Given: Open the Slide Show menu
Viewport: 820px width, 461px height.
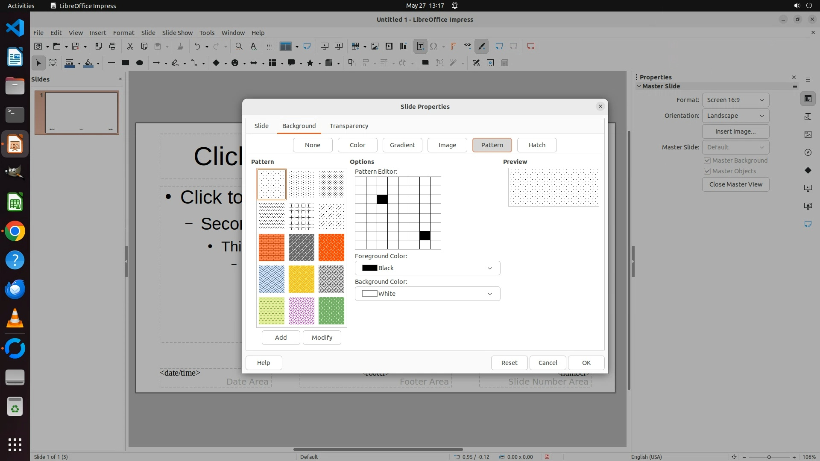Looking at the screenshot, I should coord(177,33).
